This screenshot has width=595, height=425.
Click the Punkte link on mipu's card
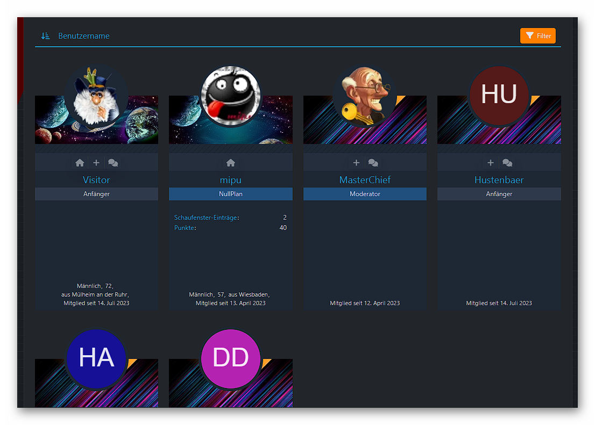coord(185,228)
